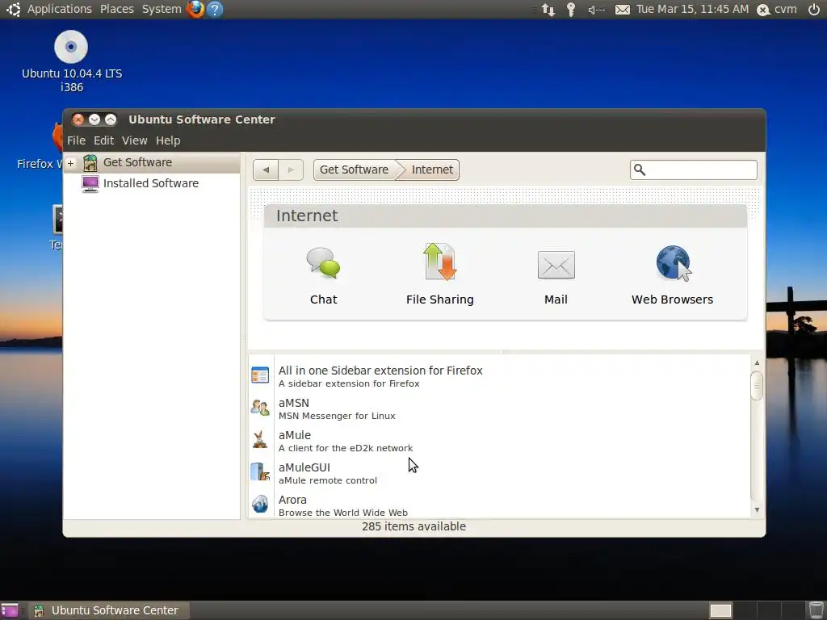
Task: Click the Get Software sidebar icon
Action: point(90,163)
